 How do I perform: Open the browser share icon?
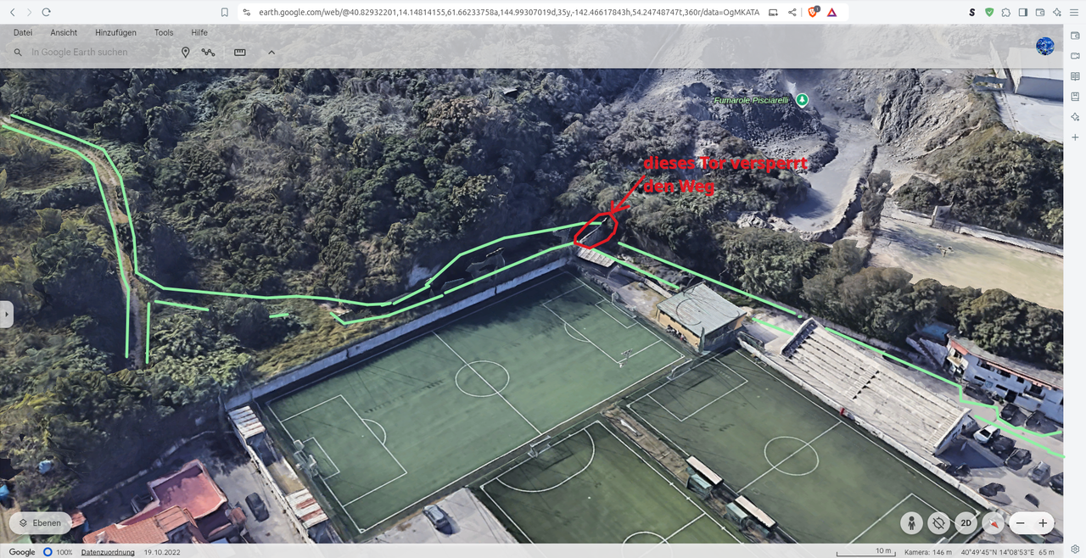click(x=792, y=12)
